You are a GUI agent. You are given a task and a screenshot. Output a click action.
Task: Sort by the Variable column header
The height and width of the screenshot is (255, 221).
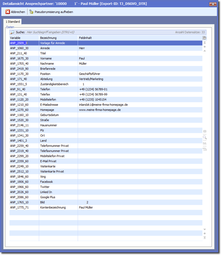click(24, 38)
